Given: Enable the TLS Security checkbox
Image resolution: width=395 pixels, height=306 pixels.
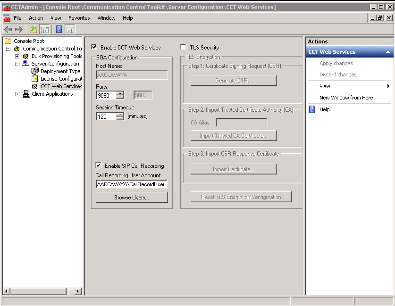Looking at the screenshot, I should click(x=184, y=47).
